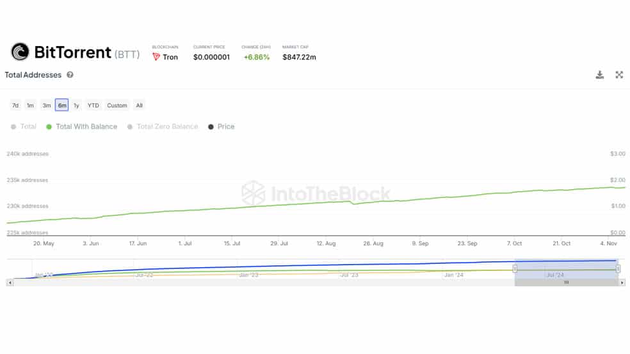Open the Total Addresses help icon
This screenshot has height=354, width=630.
pyautogui.click(x=70, y=75)
